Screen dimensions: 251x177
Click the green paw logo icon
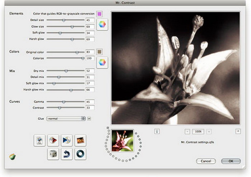click(x=13, y=157)
